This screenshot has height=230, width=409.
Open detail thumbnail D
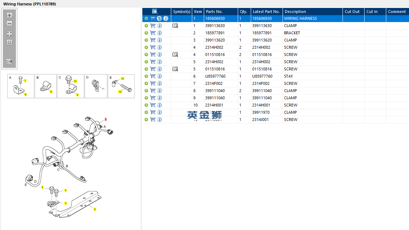point(96,86)
